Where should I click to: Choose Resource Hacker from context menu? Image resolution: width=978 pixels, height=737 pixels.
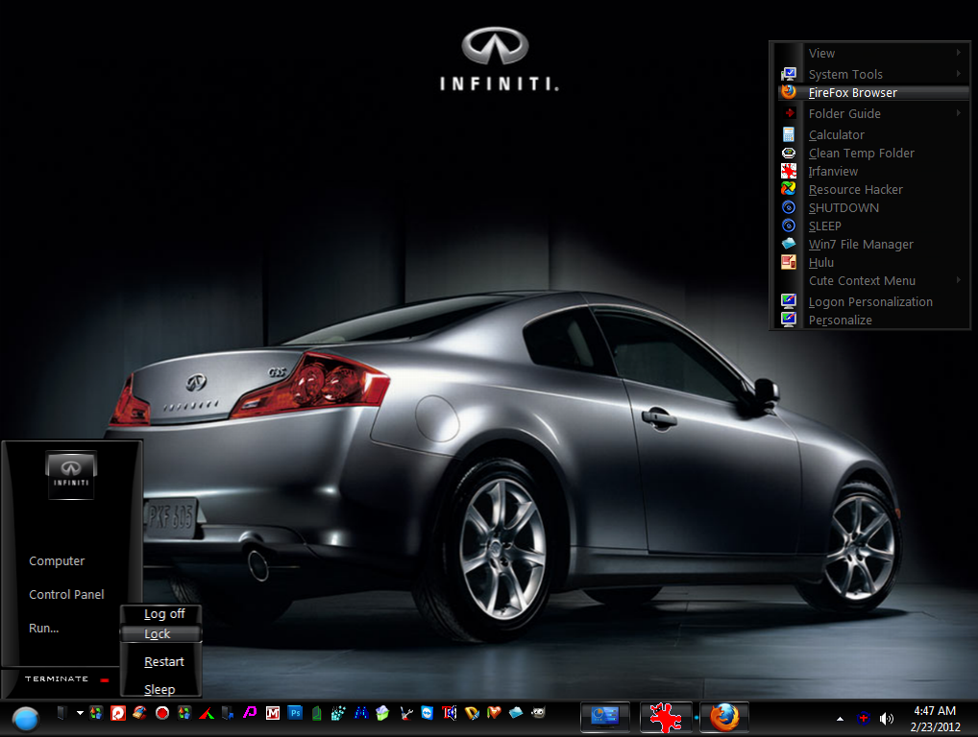pos(855,189)
